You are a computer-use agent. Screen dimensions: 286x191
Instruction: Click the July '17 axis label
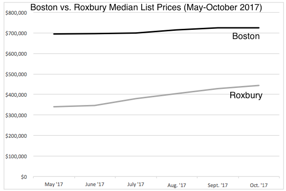[x=135, y=184]
